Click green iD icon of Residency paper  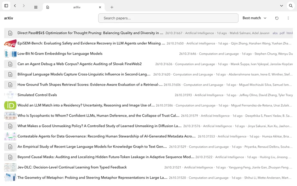(x=10, y=105)
